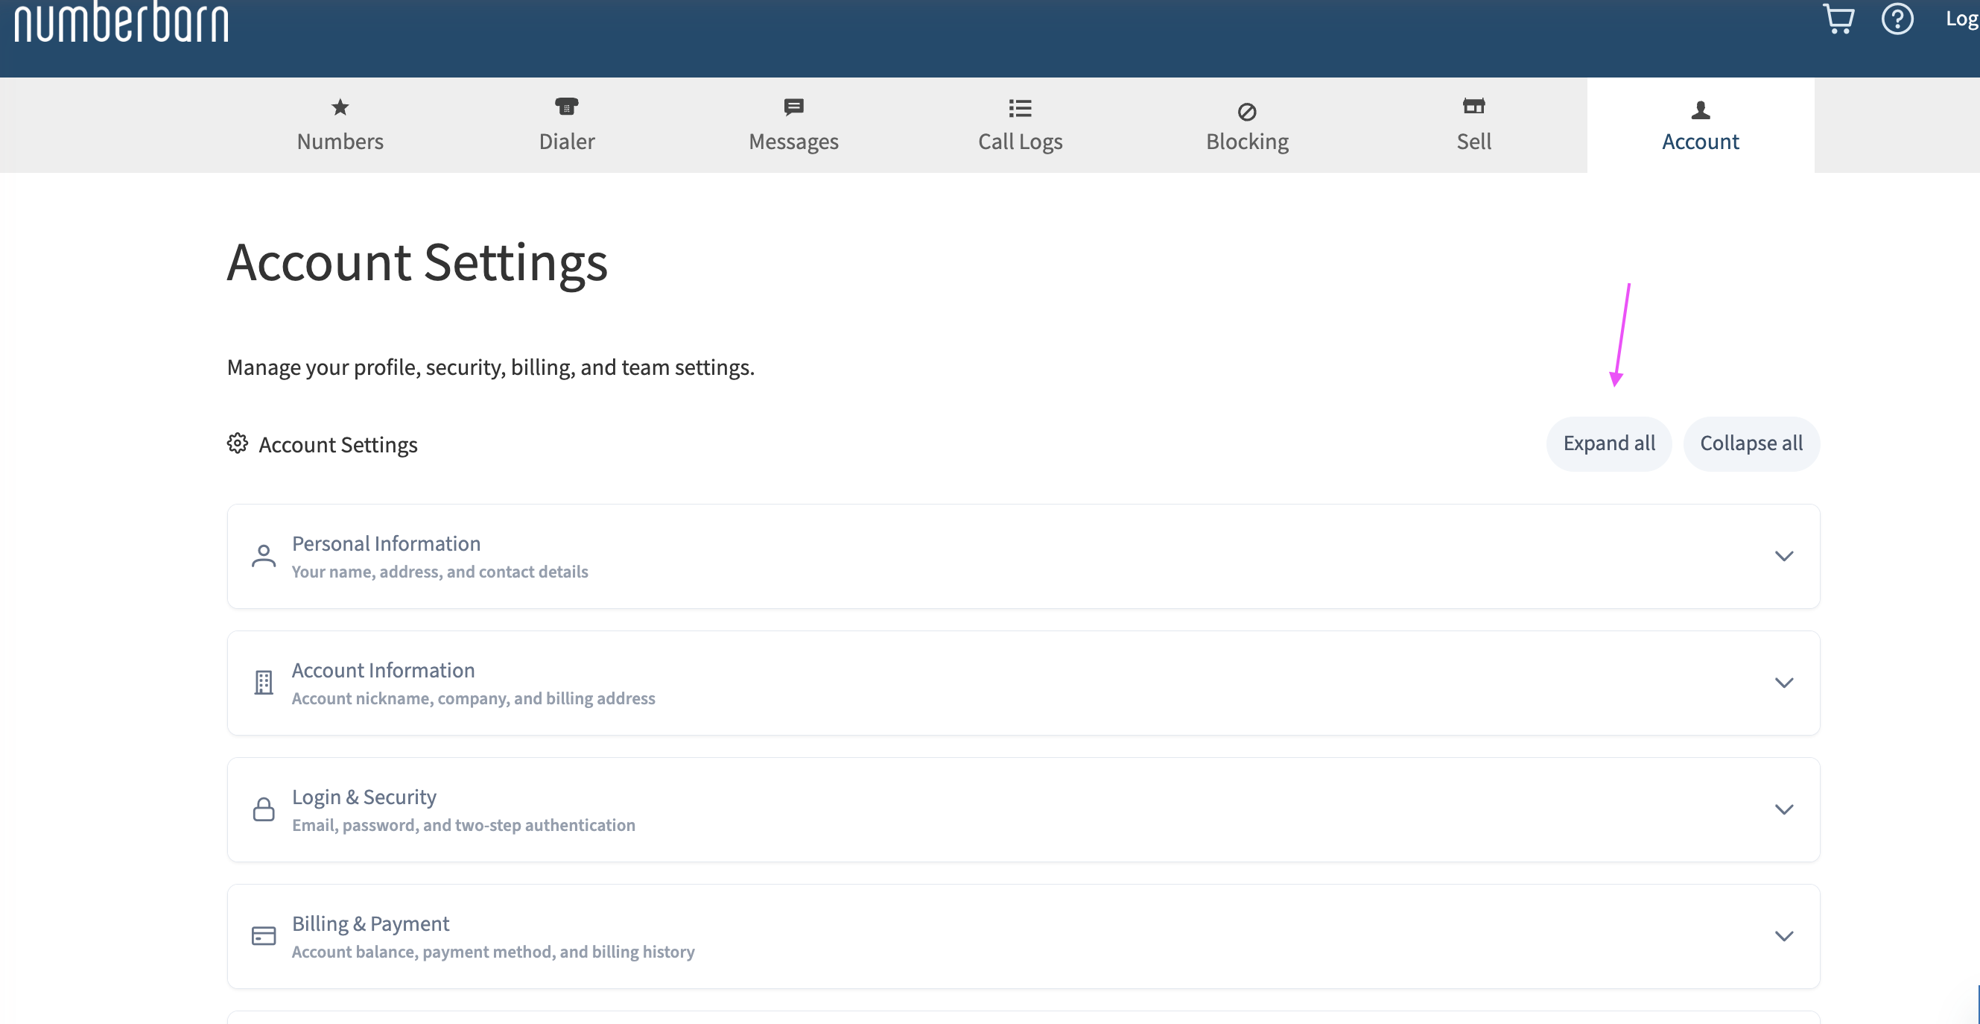Click the telephone icon above Dialer
Image resolution: width=1980 pixels, height=1024 pixels.
click(x=566, y=106)
